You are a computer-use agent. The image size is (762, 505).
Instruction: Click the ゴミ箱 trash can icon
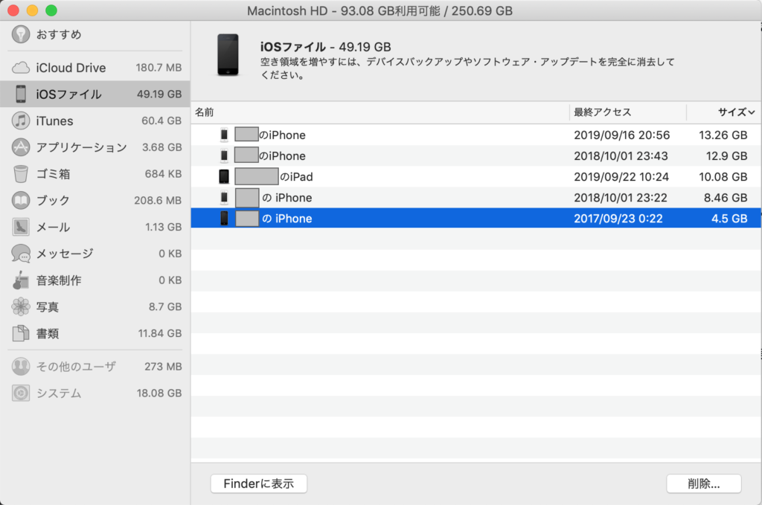point(20,174)
